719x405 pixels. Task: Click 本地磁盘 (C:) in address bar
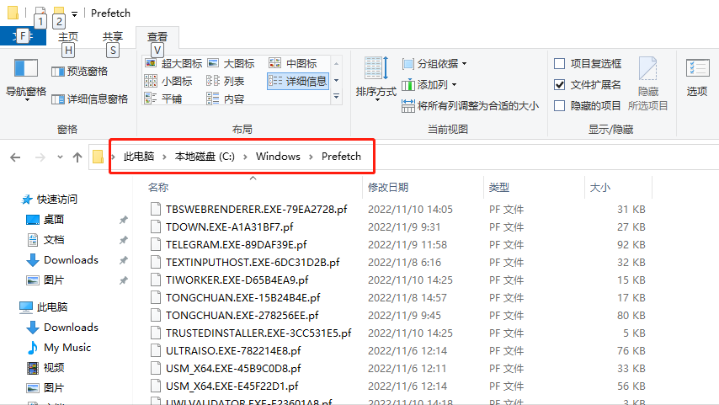205,157
